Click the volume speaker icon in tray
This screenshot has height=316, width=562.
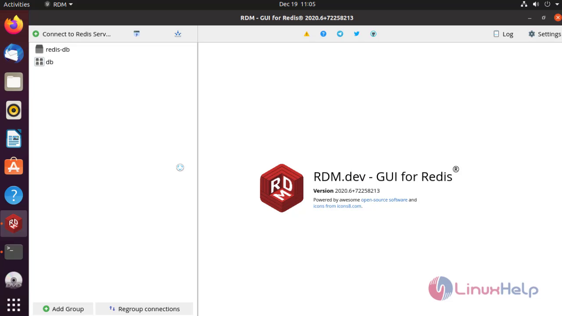pos(536,4)
